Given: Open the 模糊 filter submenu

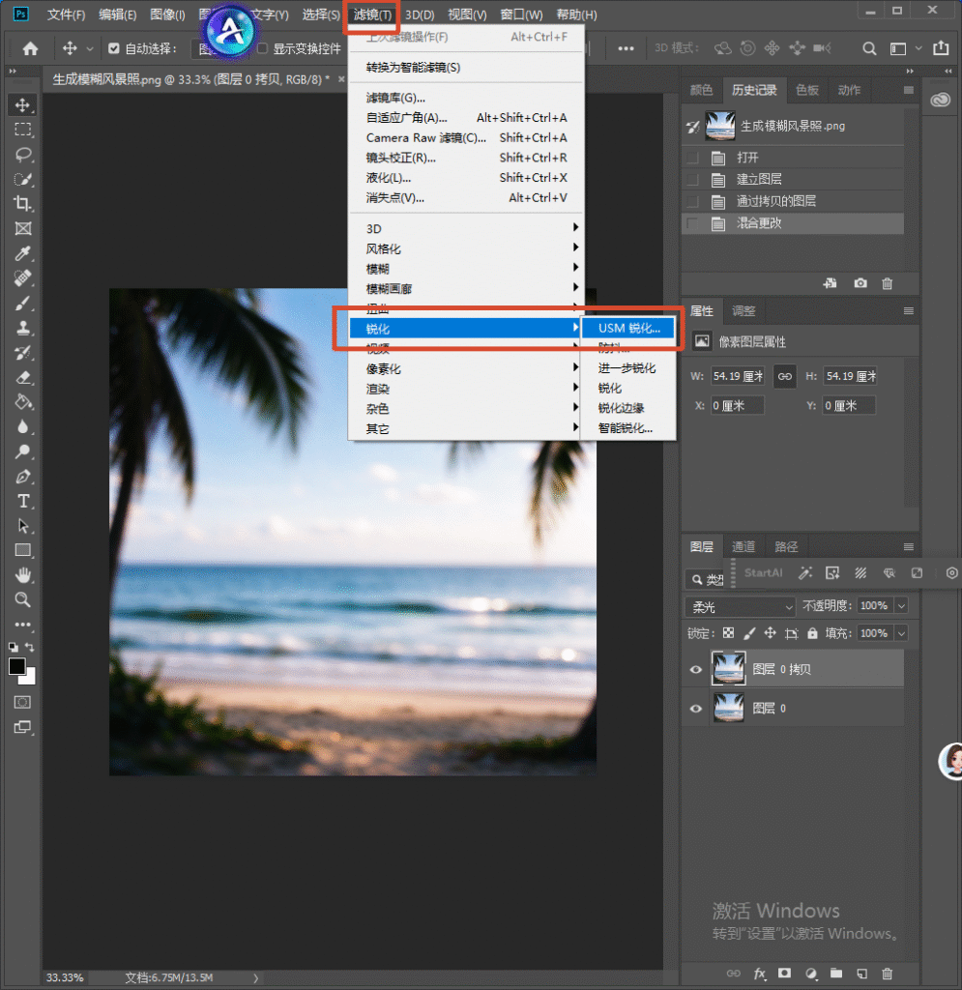Looking at the screenshot, I should tap(465, 269).
